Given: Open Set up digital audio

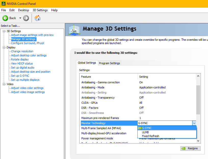Looking at the screenshot, I should coord(23,68).
